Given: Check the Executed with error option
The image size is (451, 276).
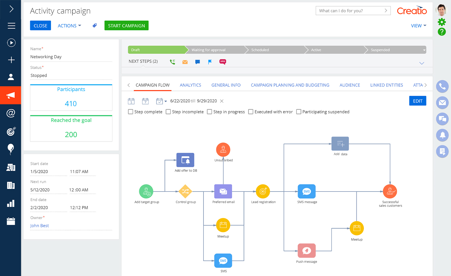Looking at the screenshot, I should click(251, 112).
